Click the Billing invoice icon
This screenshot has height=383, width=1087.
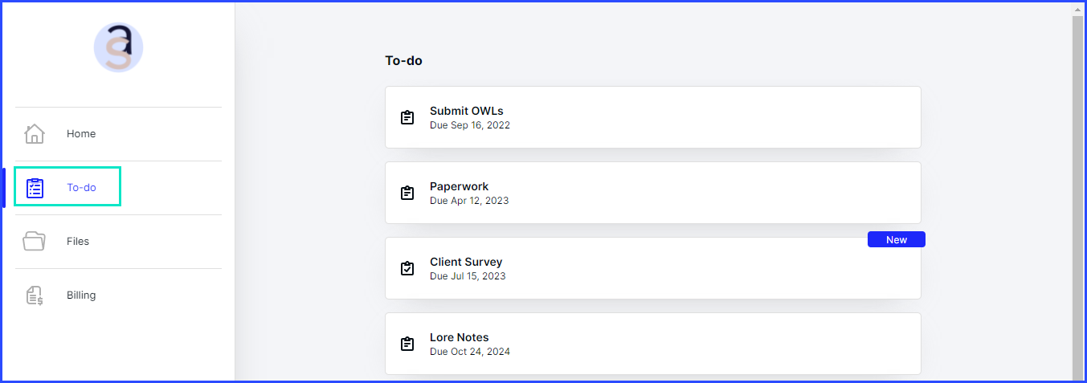(35, 295)
